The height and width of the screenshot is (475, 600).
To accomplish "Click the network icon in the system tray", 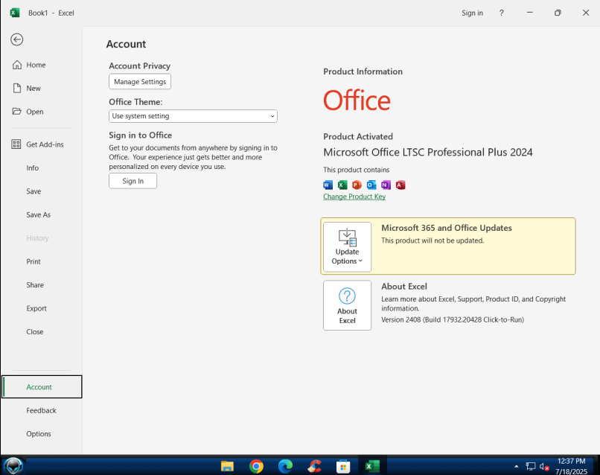I will (x=530, y=466).
